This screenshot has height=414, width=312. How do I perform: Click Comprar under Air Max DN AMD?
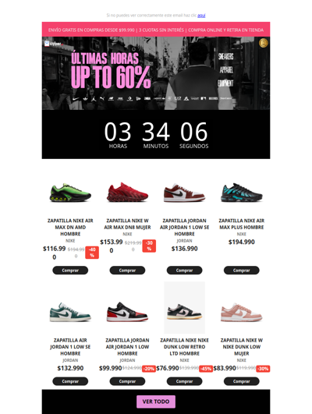(70, 271)
